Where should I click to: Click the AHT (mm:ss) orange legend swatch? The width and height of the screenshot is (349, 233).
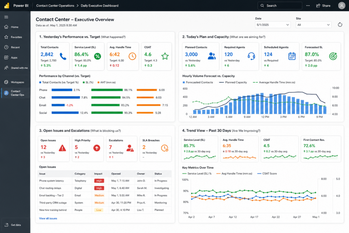(98, 83)
